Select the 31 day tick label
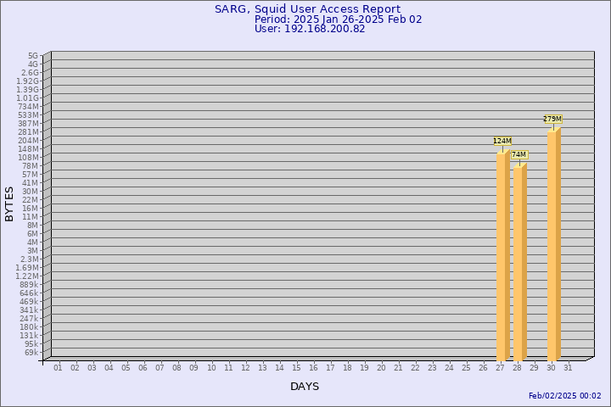This screenshot has height=407, width=611. (568, 368)
